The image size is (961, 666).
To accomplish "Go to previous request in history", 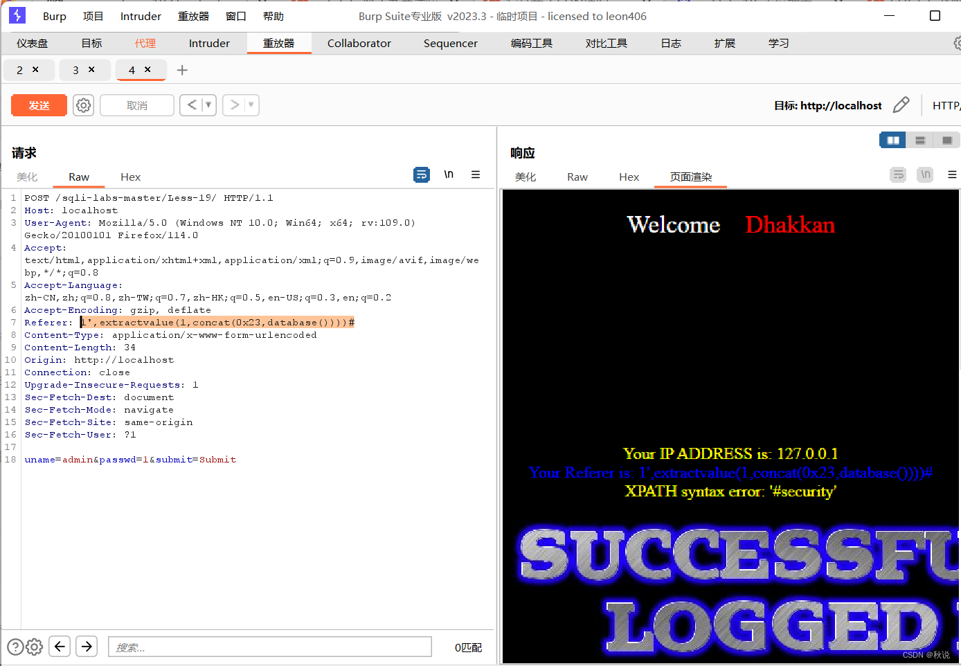I will (192, 105).
